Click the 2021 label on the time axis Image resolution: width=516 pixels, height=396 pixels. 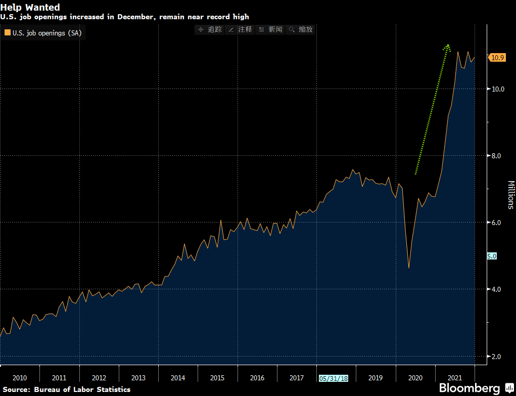455,378
